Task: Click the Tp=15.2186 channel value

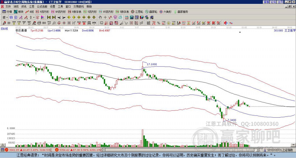Action: tap(37, 30)
